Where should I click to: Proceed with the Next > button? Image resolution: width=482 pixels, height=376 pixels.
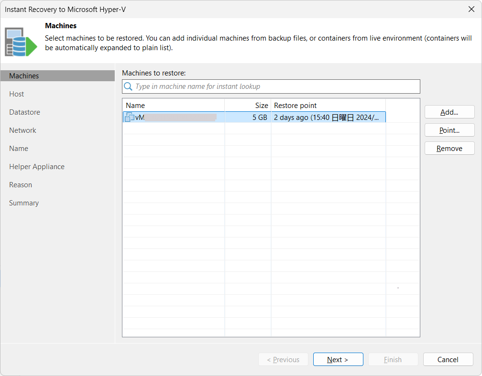point(338,359)
